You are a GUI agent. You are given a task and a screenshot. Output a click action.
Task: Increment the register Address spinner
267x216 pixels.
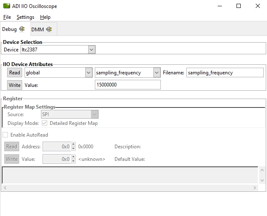click(74, 145)
